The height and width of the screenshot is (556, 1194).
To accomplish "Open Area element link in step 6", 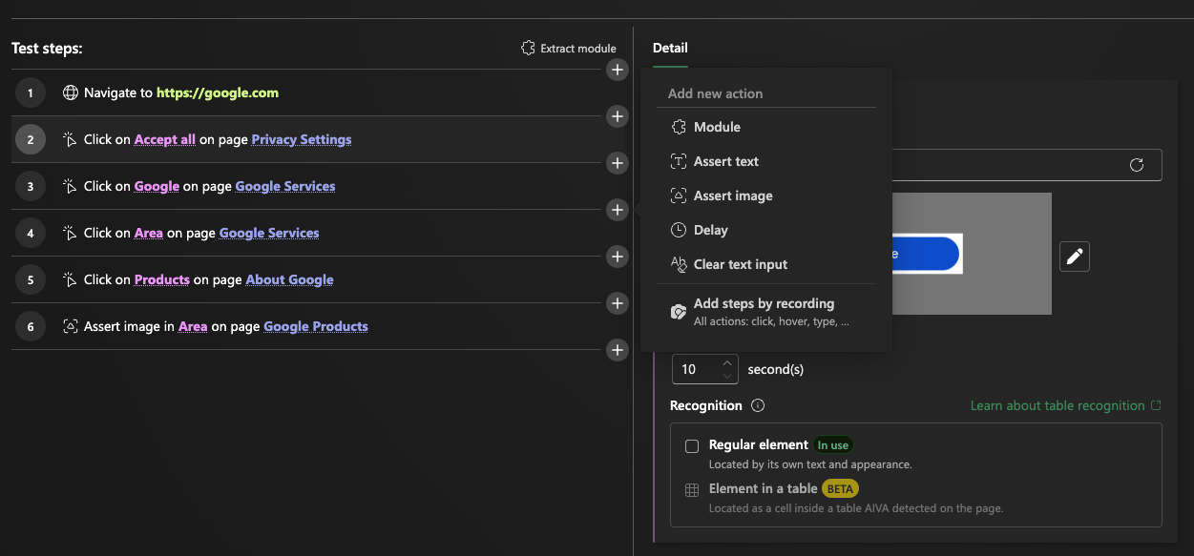I will click(x=193, y=326).
